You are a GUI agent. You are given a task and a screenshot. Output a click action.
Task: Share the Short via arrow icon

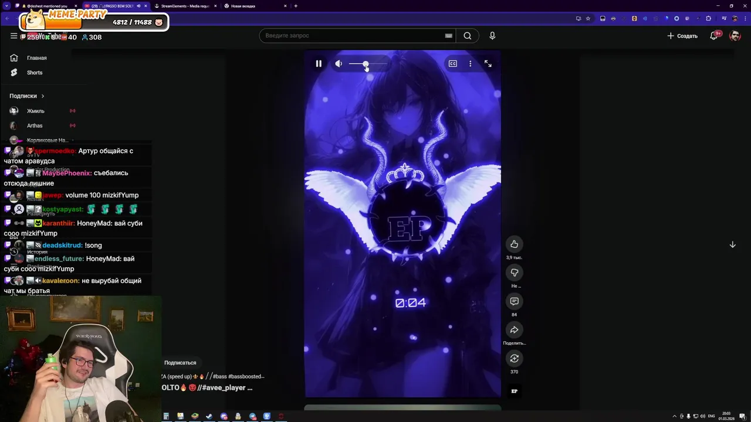[515, 330]
